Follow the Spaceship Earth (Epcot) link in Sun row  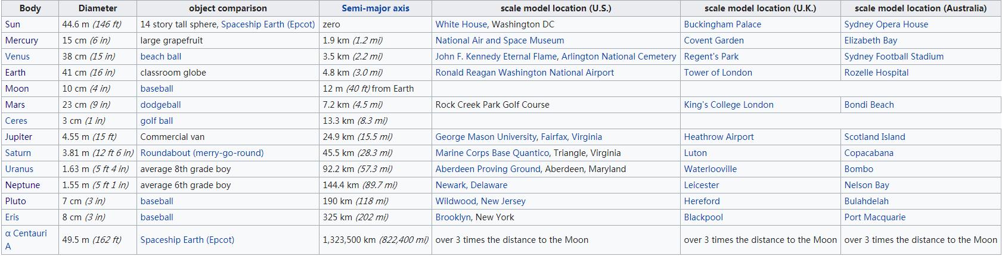pyautogui.click(x=268, y=24)
